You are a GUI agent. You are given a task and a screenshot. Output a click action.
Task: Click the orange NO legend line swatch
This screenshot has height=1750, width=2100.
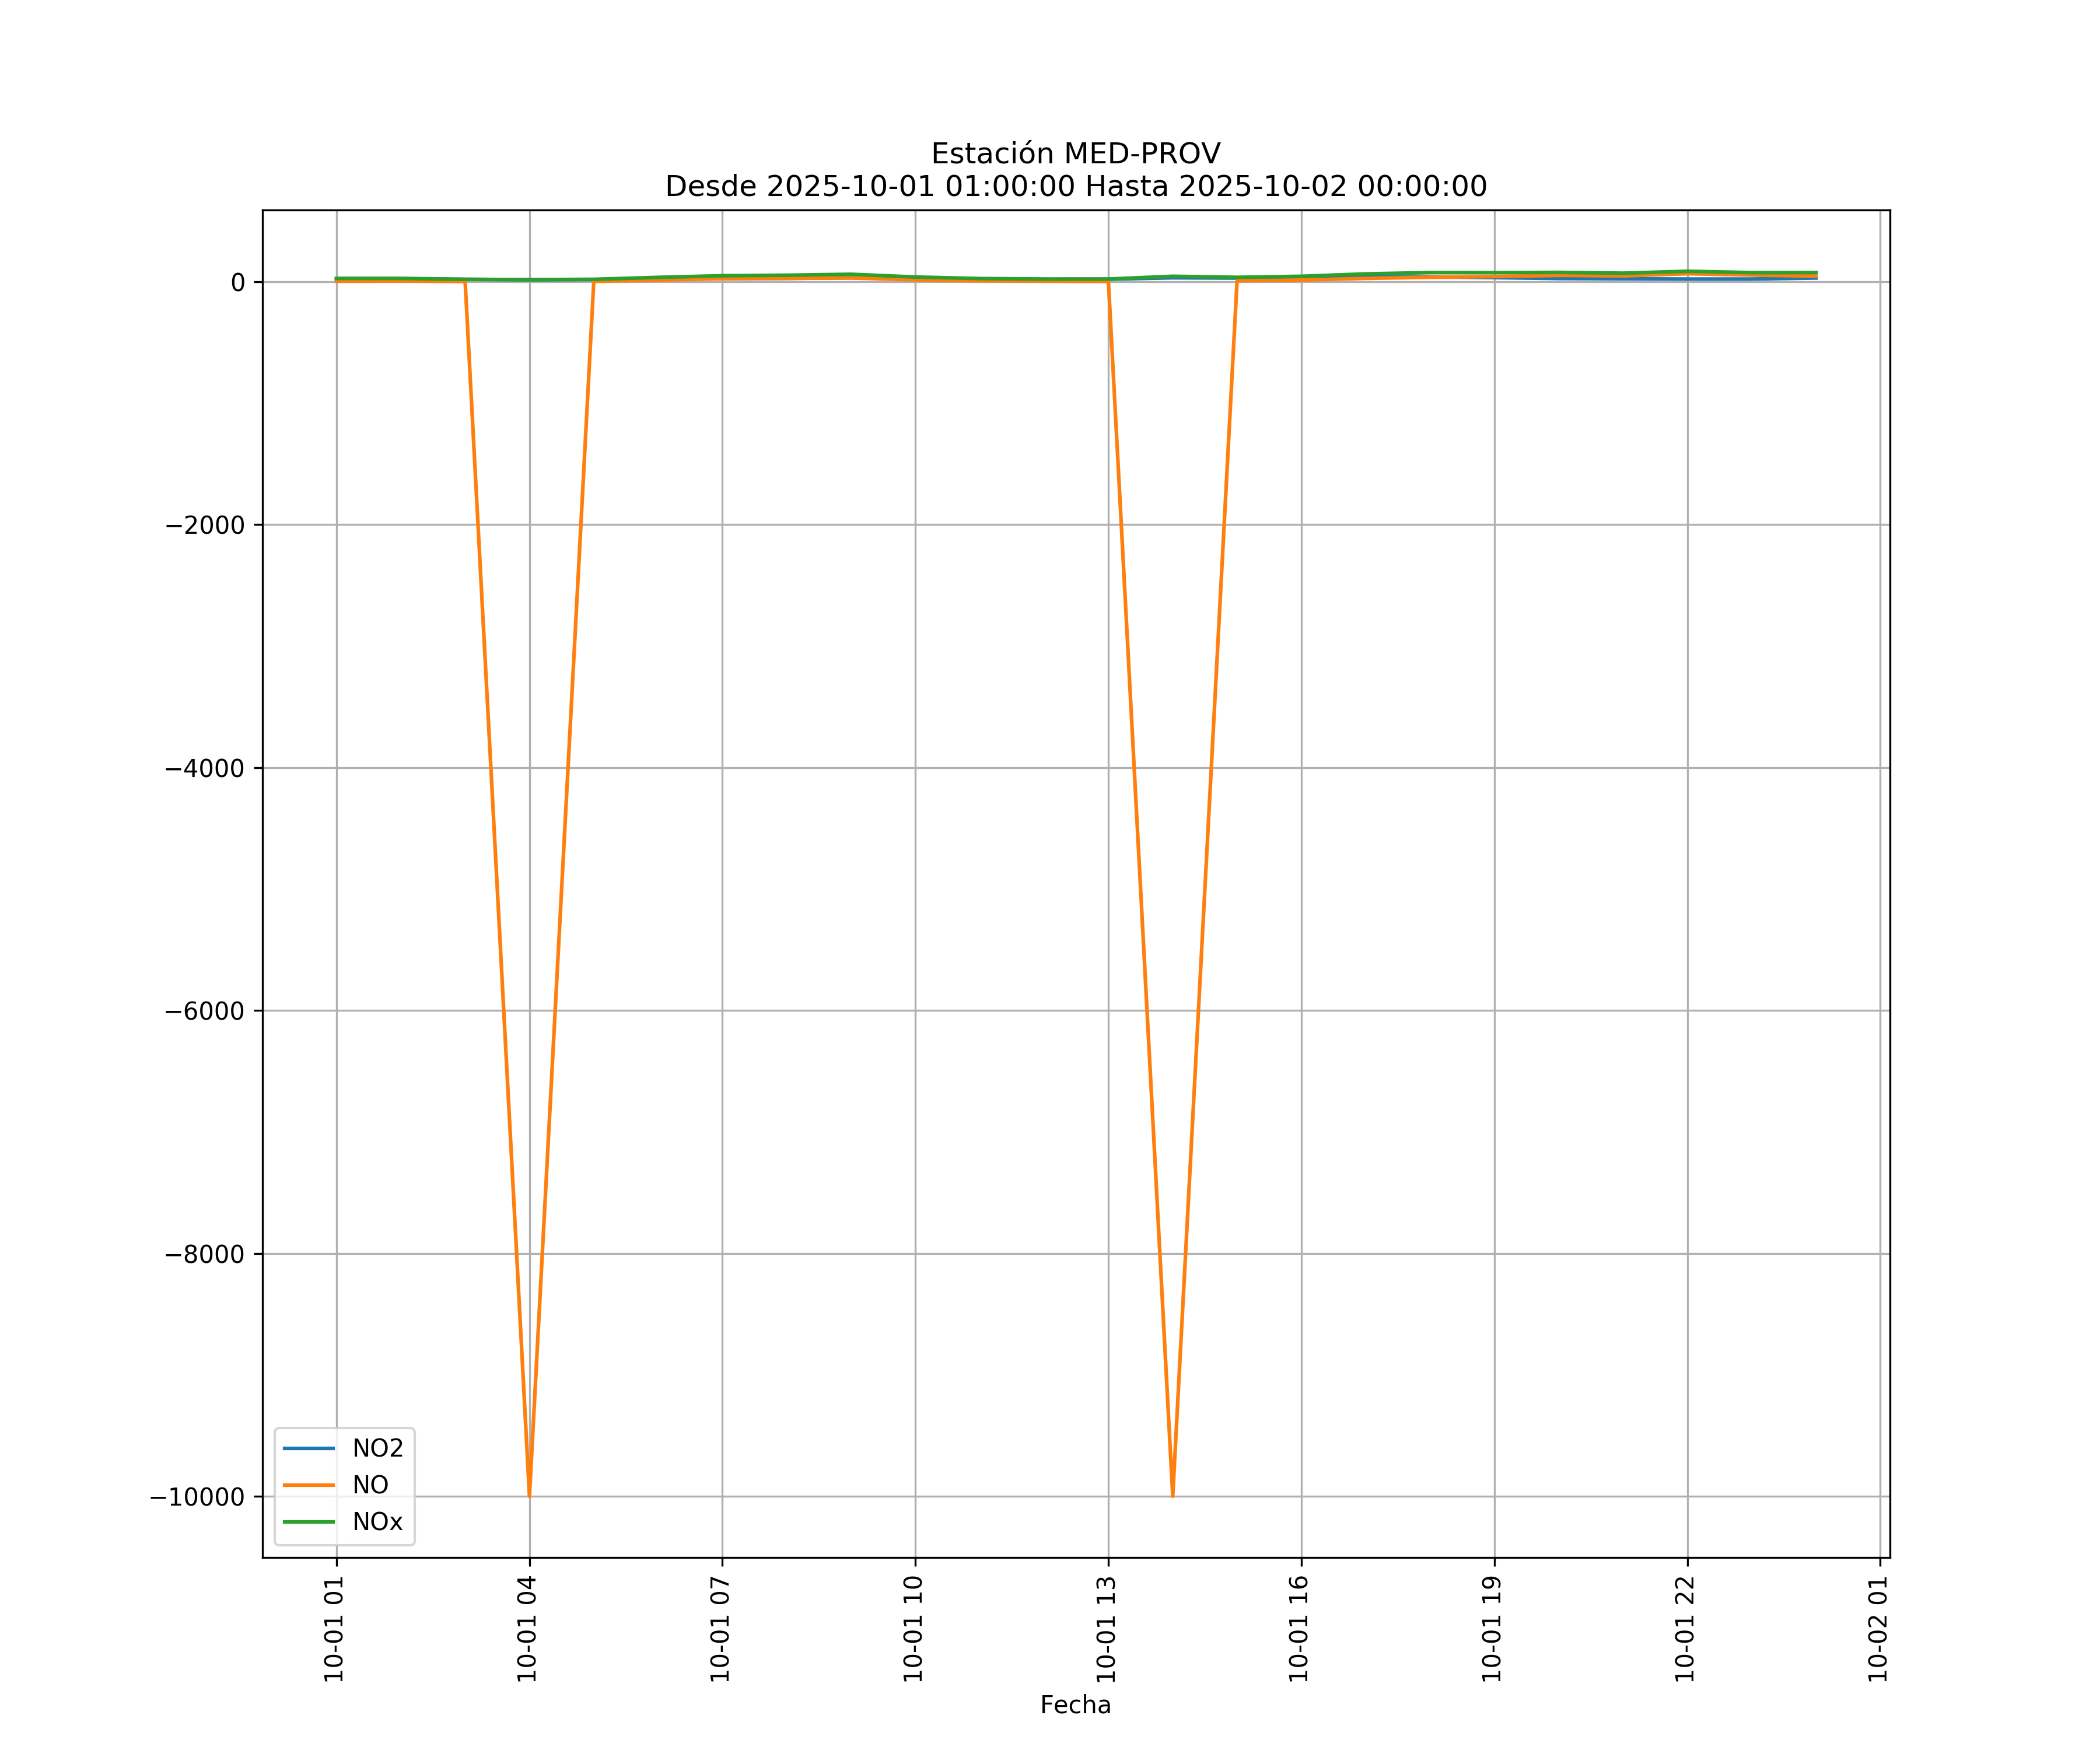[x=309, y=1485]
